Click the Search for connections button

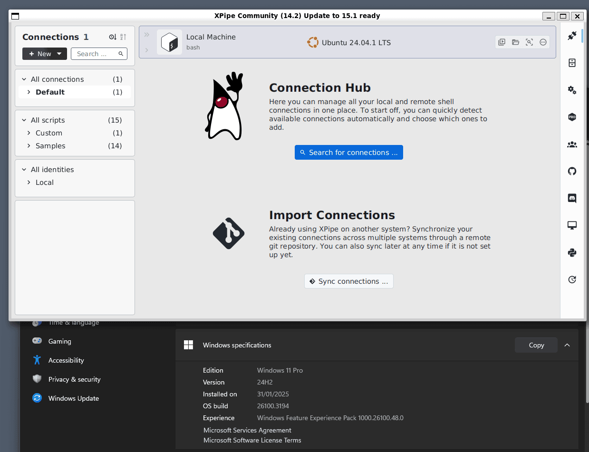pos(348,153)
